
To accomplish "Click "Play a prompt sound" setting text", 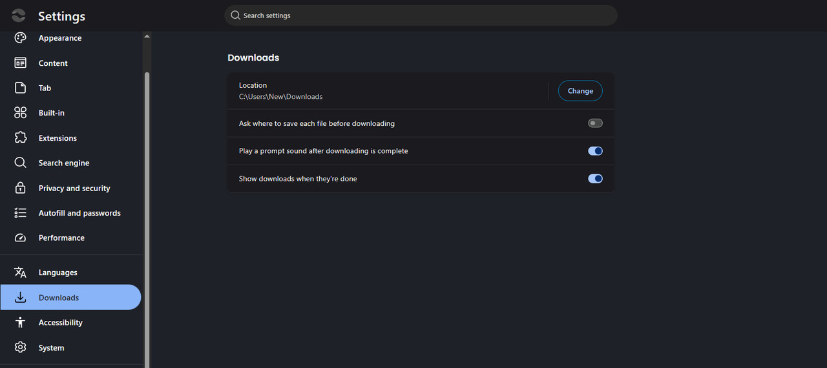I will pos(323,151).
